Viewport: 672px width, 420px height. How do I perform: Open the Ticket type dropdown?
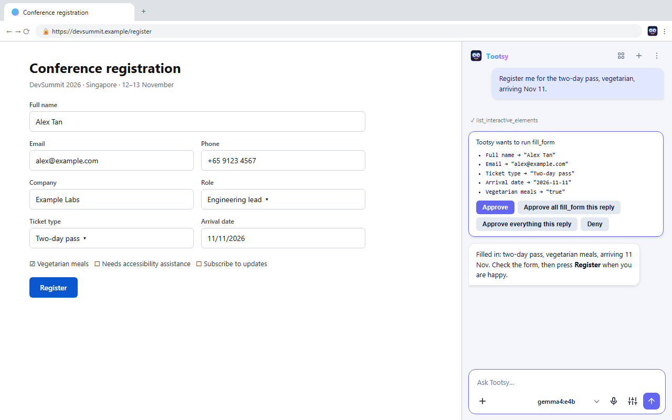click(x=111, y=238)
